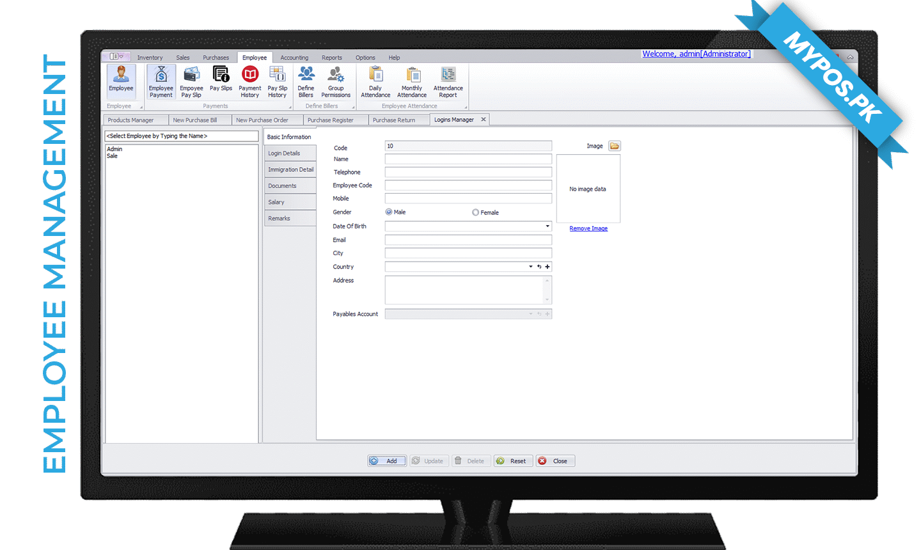Select the Female gender option

point(475,212)
